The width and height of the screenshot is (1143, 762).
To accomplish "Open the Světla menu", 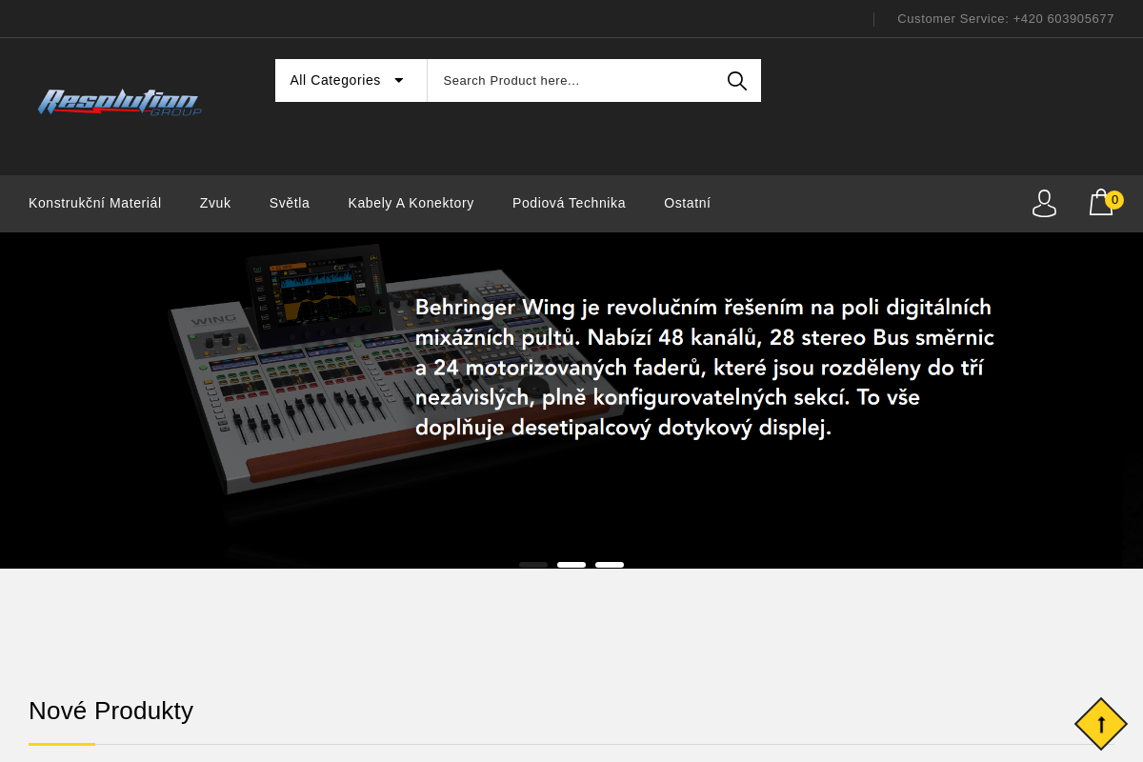I will 290,203.
